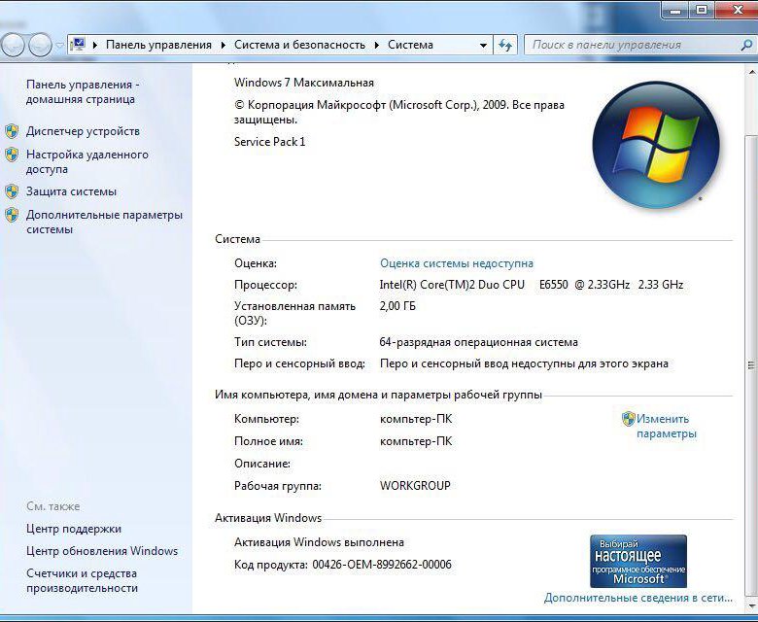Click shield icon beside Настройка удаленного доступа
Image resolution: width=758 pixels, height=622 pixels.
(12, 155)
